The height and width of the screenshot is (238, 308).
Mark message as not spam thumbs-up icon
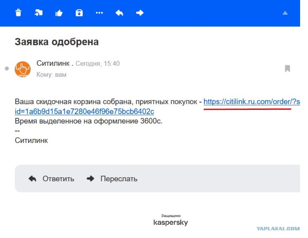pos(59,13)
